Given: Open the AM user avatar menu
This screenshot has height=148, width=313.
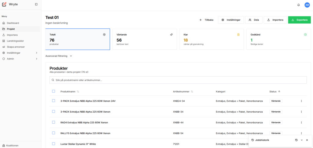Looking at the screenshot, I should tap(307, 5).
